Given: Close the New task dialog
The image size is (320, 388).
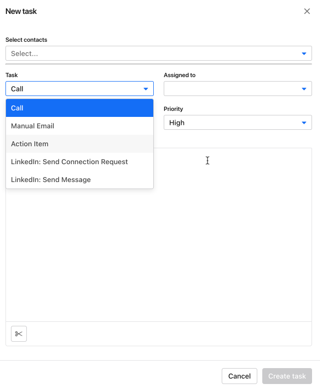Looking at the screenshot, I should [307, 11].
